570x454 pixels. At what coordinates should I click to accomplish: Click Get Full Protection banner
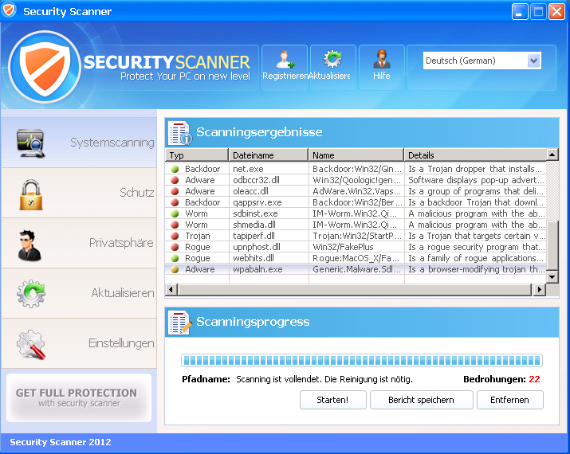(79, 397)
